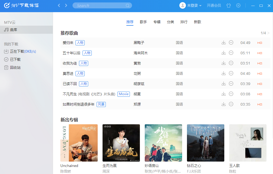This screenshot has width=273, height=174.
Task: Click the 人物 tag on 五十年以后
Action: coord(87,53)
